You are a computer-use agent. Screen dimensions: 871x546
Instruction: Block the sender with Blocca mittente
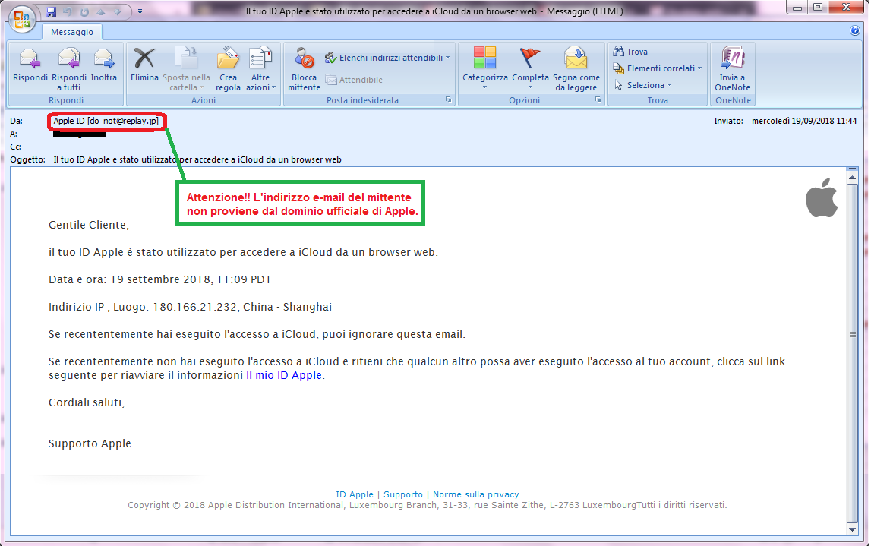(x=304, y=68)
